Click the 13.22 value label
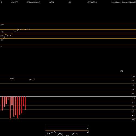 pyautogui.click(x=12, y=79)
